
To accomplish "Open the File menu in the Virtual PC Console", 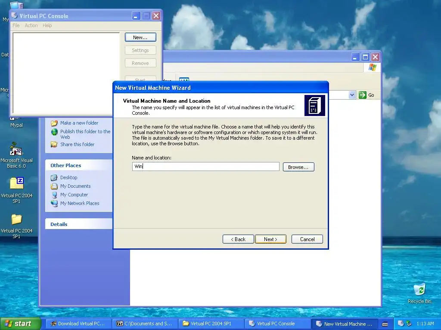I will [x=16, y=25].
